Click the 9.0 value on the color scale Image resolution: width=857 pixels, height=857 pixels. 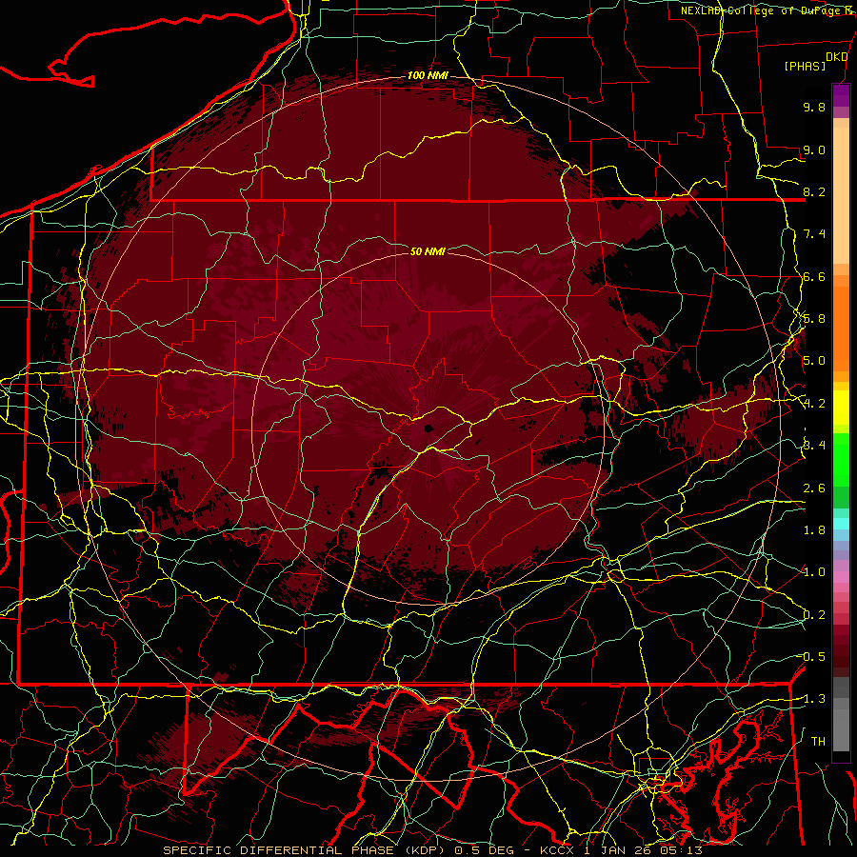[x=814, y=149]
